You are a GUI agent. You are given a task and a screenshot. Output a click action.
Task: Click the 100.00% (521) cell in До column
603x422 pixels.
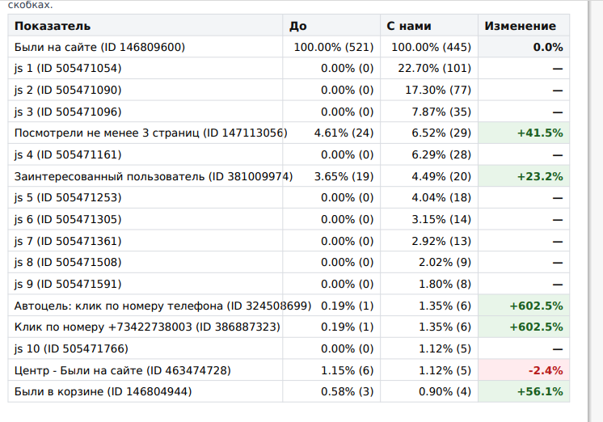(x=333, y=48)
